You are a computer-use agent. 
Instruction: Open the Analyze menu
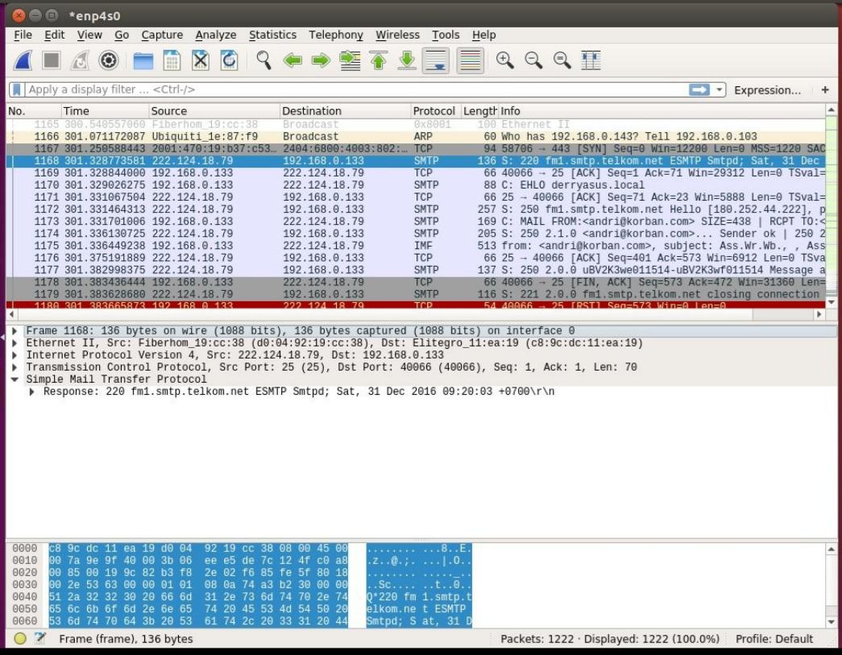tap(216, 35)
